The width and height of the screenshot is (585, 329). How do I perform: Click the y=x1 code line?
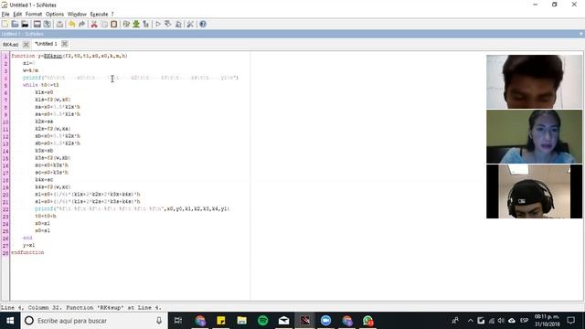click(28, 246)
